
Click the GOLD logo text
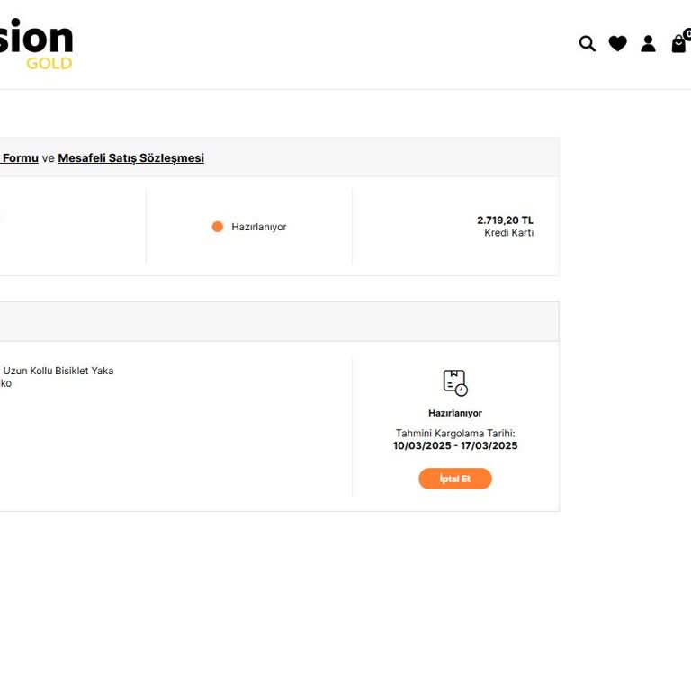coord(49,64)
